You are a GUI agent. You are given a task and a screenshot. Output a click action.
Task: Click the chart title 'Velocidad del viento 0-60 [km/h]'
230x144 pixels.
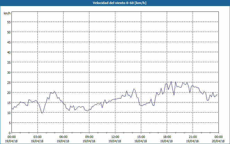click(x=120, y=3)
